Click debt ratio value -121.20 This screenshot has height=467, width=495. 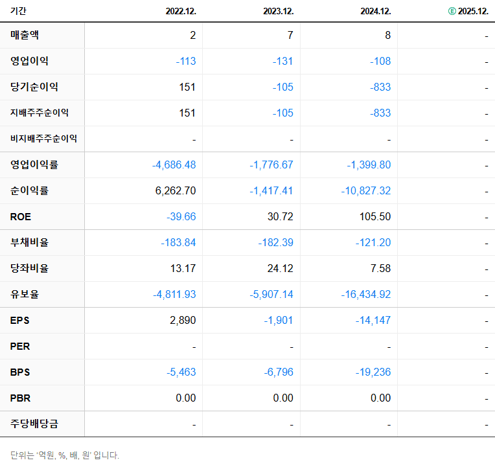pyautogui.click(x=373, y=242)
